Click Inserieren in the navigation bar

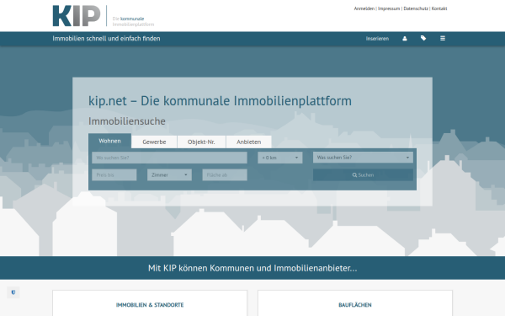[x=377, y=39]
